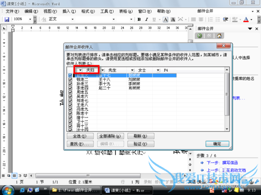Screen dimensions: 261x195
Task: Click the 全选 button
Action: tap(80, 136)
